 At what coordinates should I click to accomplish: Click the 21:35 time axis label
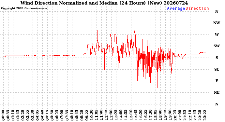(185, 115)
